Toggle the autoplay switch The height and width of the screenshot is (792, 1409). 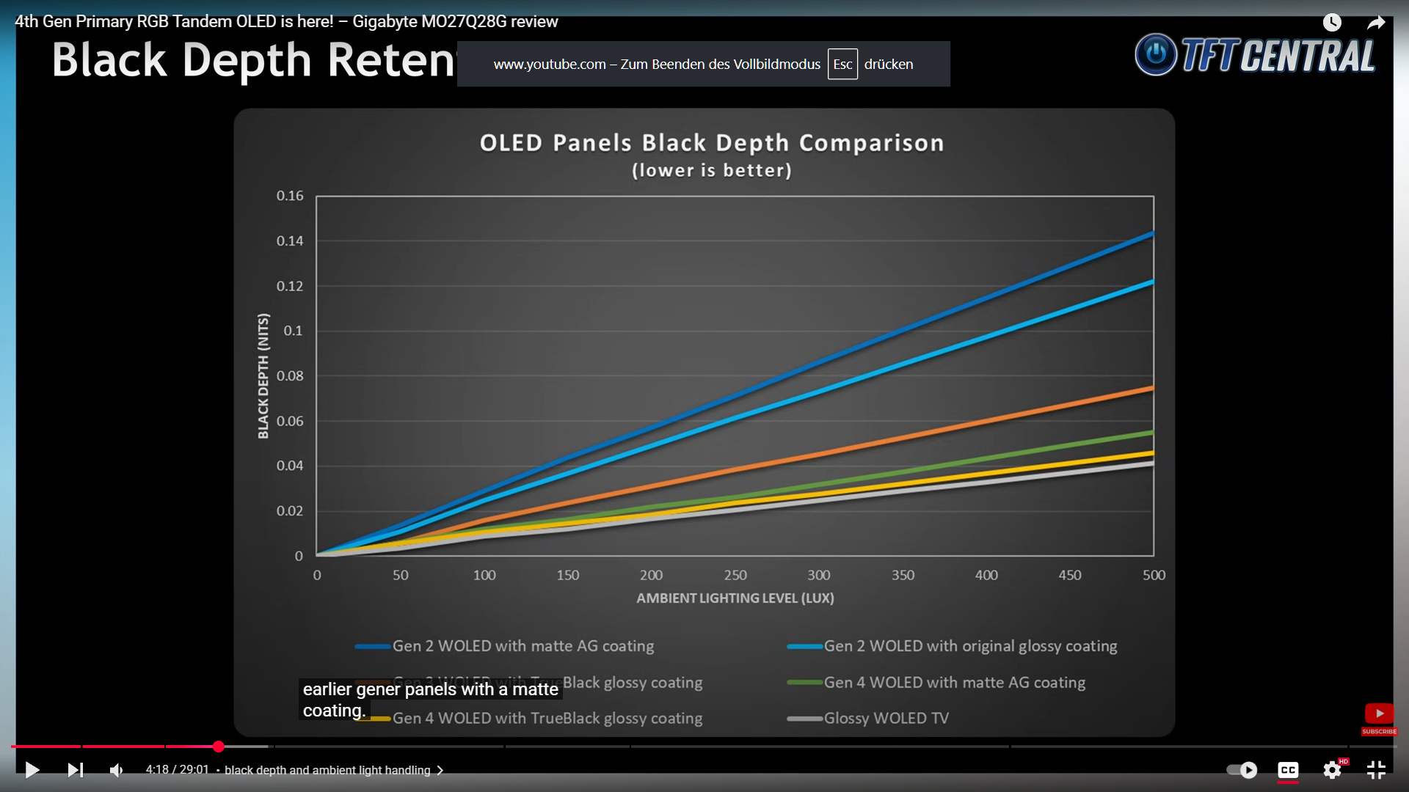[x=1242, y=770]
